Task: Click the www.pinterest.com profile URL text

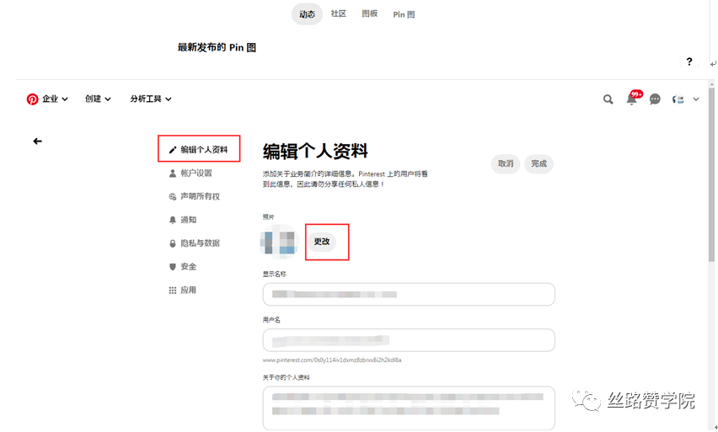Action: (332, 360)
